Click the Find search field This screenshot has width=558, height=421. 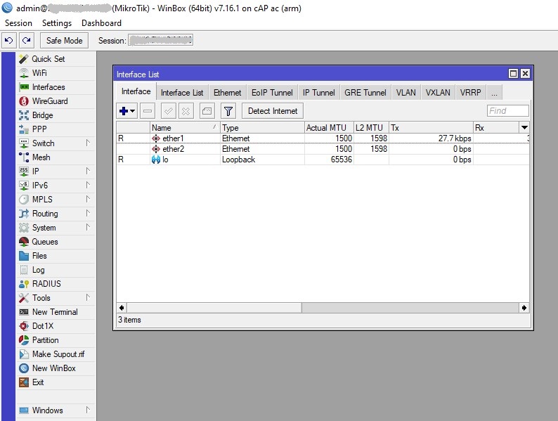click(x=508, y=110)
